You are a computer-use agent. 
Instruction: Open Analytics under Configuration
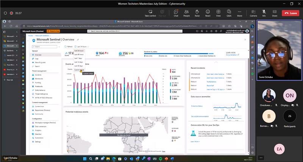coord(38,130)
